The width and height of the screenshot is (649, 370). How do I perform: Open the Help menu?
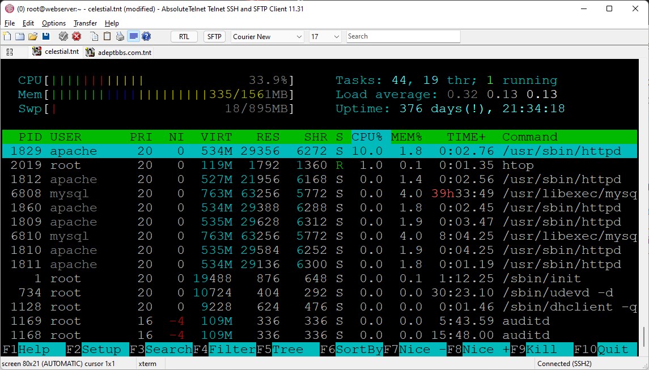point(112,23)
